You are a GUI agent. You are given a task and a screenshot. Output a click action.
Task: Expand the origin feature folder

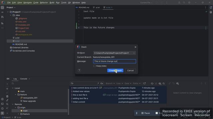(18, 114)
